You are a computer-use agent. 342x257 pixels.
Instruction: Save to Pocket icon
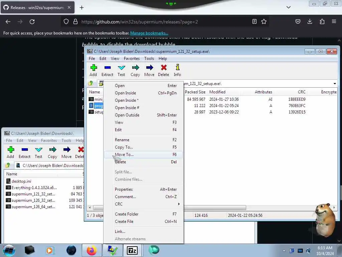coord(298,21)
